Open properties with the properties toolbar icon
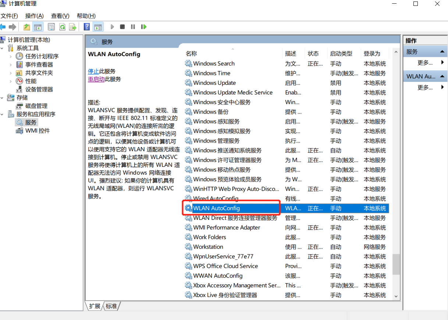448x320 pixels. click(x=51, y=26)
